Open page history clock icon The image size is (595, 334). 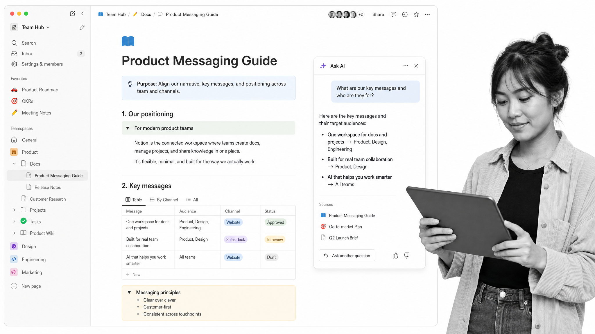click(x=405, y=14)
